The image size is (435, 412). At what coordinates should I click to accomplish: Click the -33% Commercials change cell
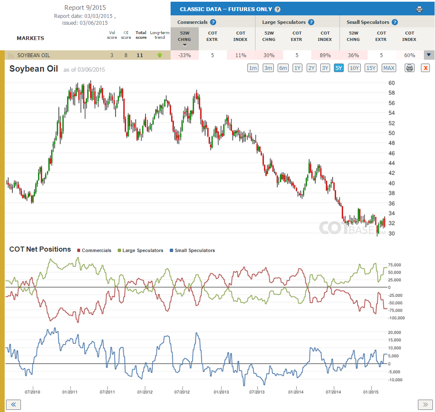(x=185, y=55)
